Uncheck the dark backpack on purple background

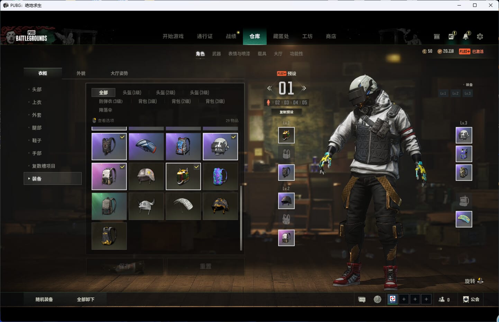(109, 146)
